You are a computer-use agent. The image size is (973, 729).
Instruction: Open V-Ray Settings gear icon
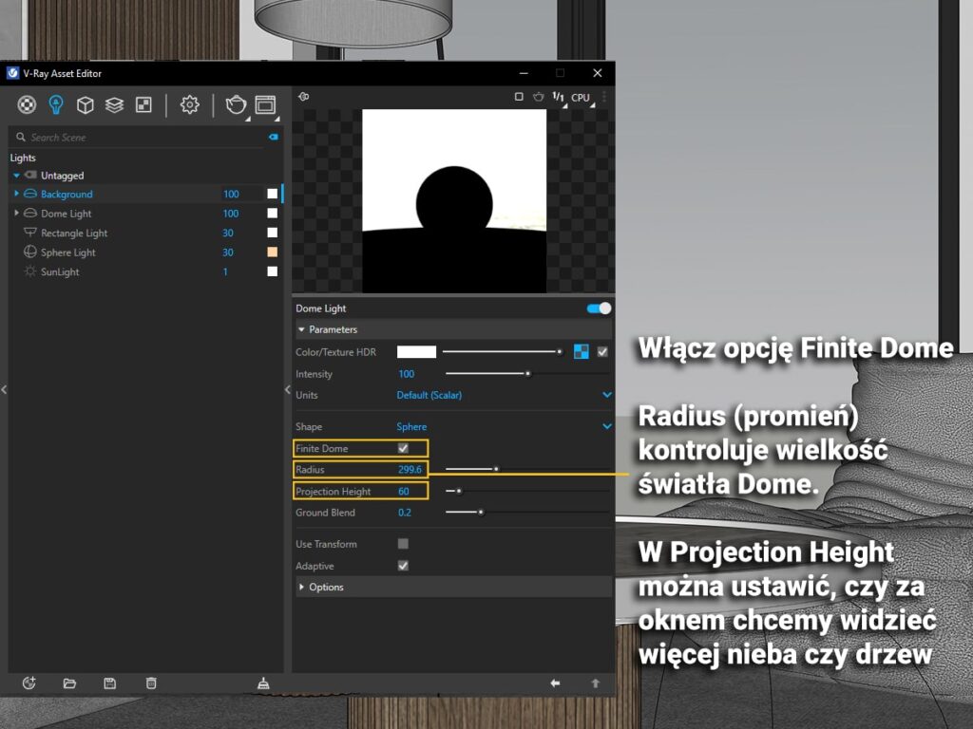189,104
